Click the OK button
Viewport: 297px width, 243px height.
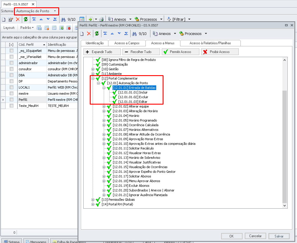[232, 236]
